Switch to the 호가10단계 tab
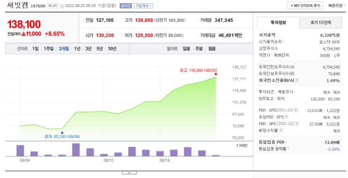This screenshot has width=348, height=178. (320, 22)
